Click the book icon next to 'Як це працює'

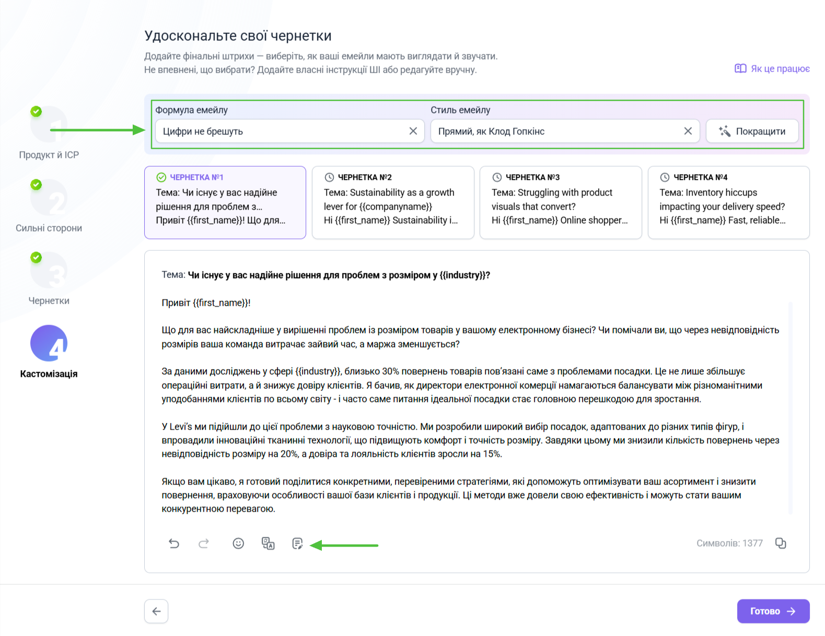(x=740, y=68)
